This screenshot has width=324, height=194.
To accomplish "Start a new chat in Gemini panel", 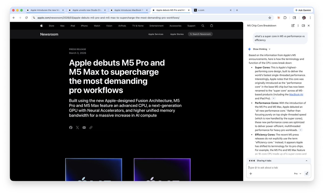I will pos(293,26).
